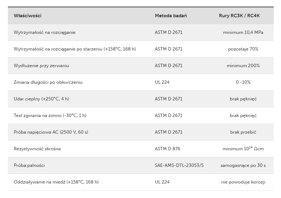Click the Wydłużenie przy zerwaniu label

(x=41, y=66)
